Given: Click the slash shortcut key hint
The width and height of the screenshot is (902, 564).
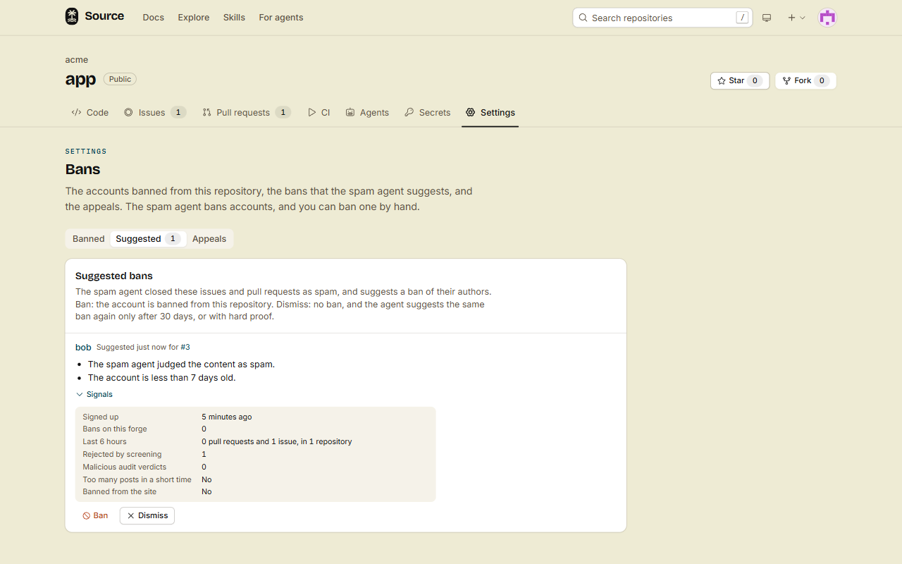Looking at the screenshot, I should [x=742, y=18].
